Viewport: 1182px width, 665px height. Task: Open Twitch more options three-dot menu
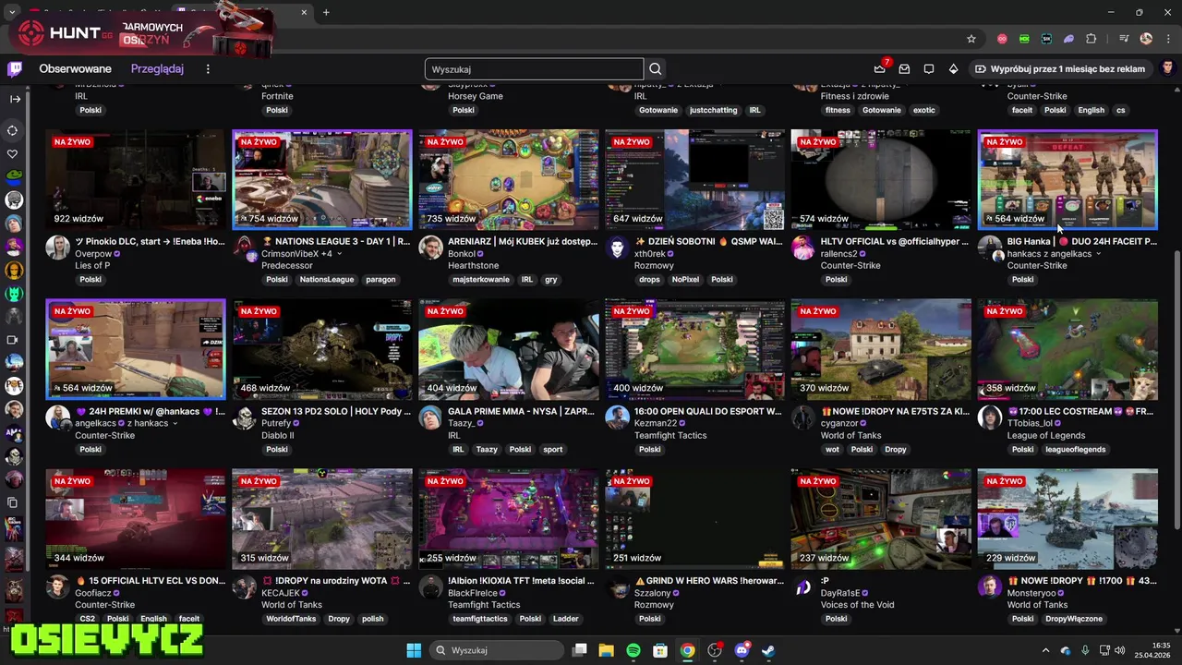click(208, 69)
